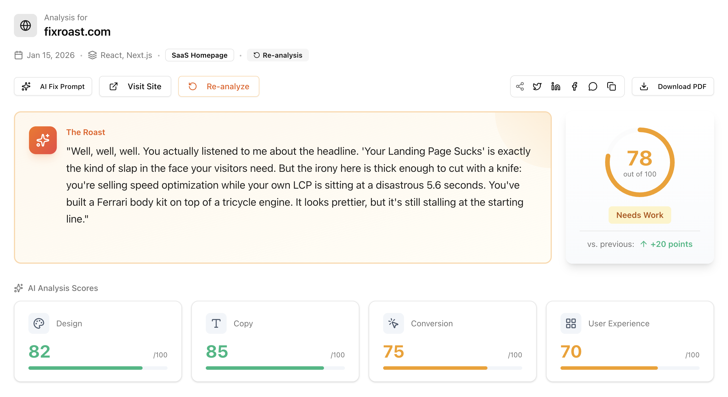Click the generic share icon
Viewport: 728px width, 397px height.
click(520, 86)
